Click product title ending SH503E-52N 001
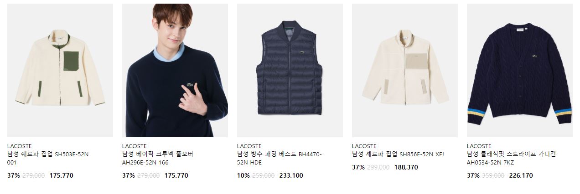The width and height of the screenshot is (580, 194). (48, 158)
